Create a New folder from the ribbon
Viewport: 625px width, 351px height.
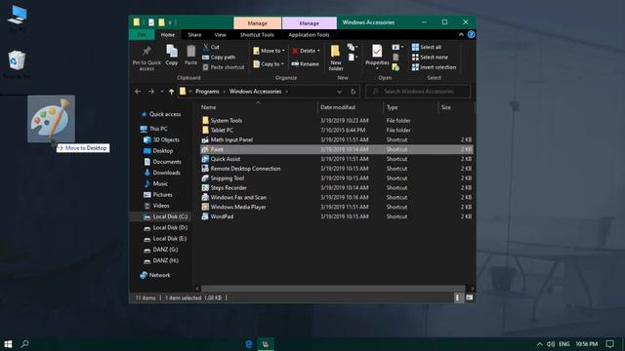click(336, 58)
